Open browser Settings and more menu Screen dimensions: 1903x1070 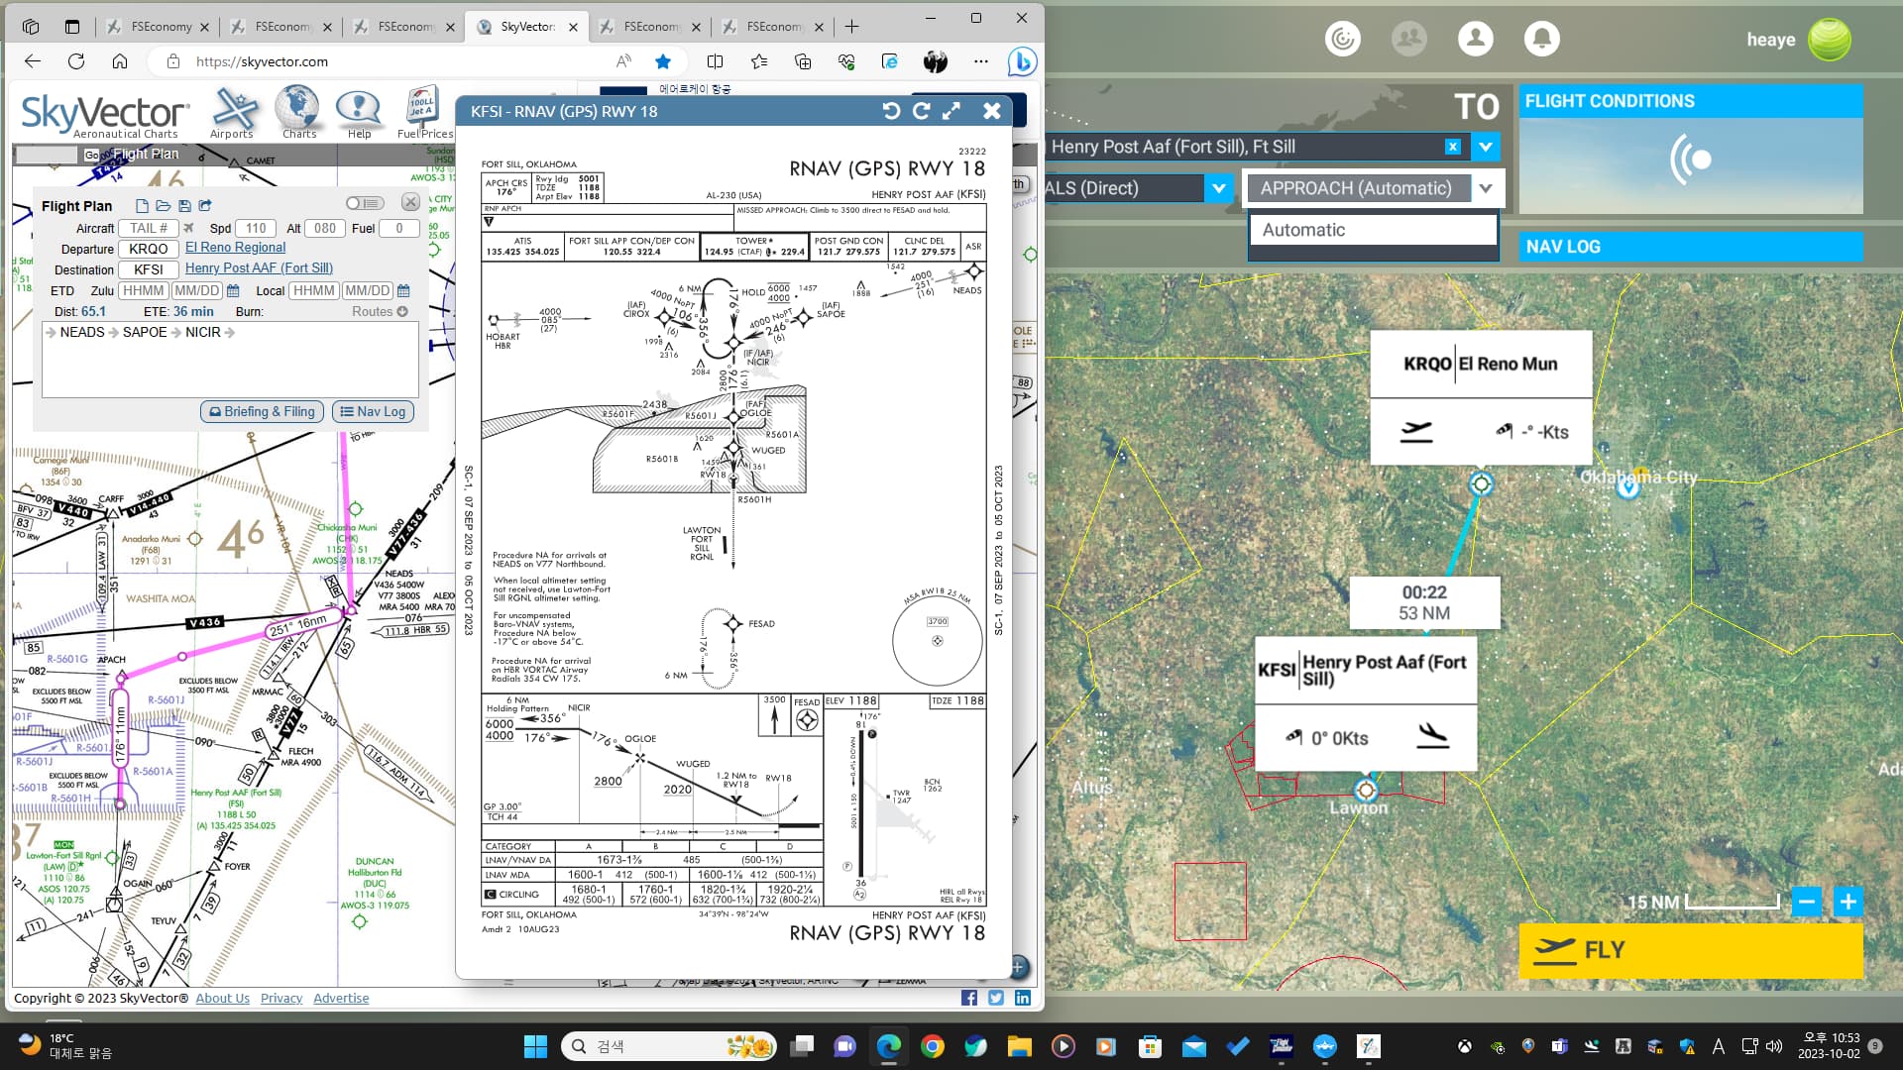pos(981,61)
